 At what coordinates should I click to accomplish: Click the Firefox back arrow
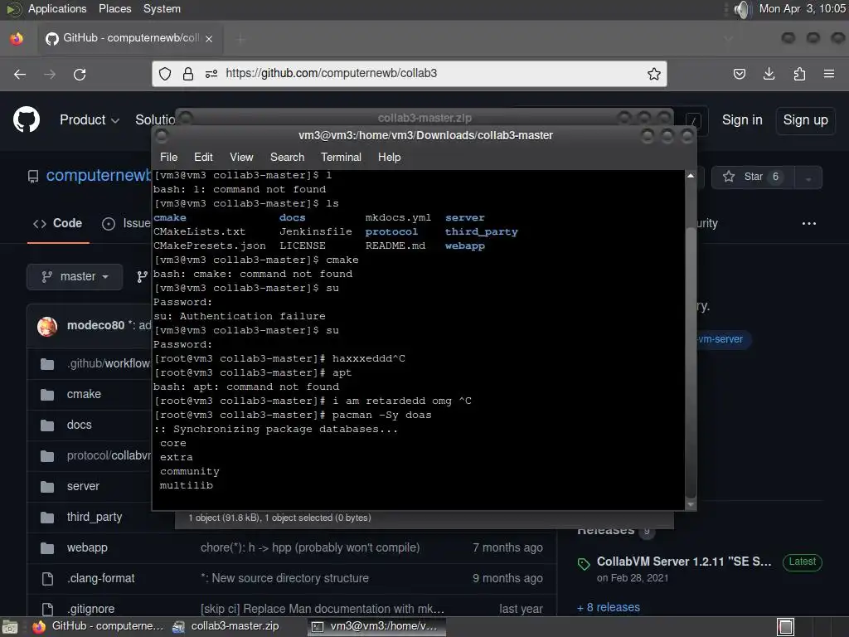[20, 74]
